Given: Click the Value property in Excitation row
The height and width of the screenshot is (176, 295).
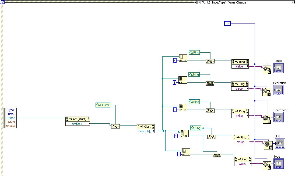Looking at the screenshot, I should (x=240, y=89).
